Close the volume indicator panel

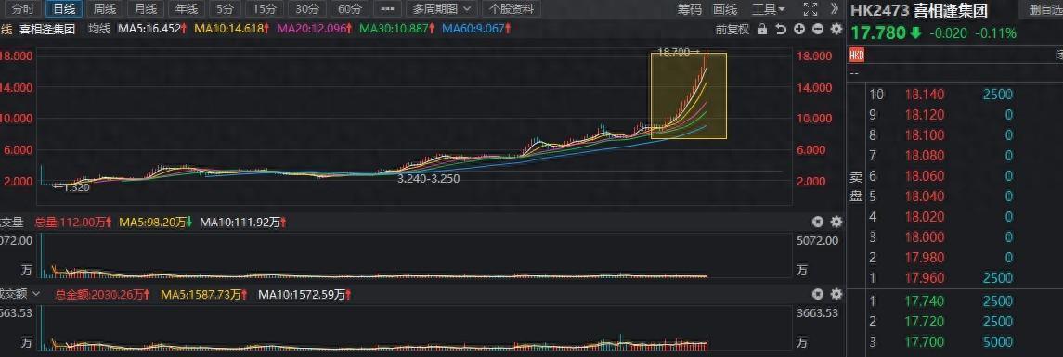pos(818,222)
